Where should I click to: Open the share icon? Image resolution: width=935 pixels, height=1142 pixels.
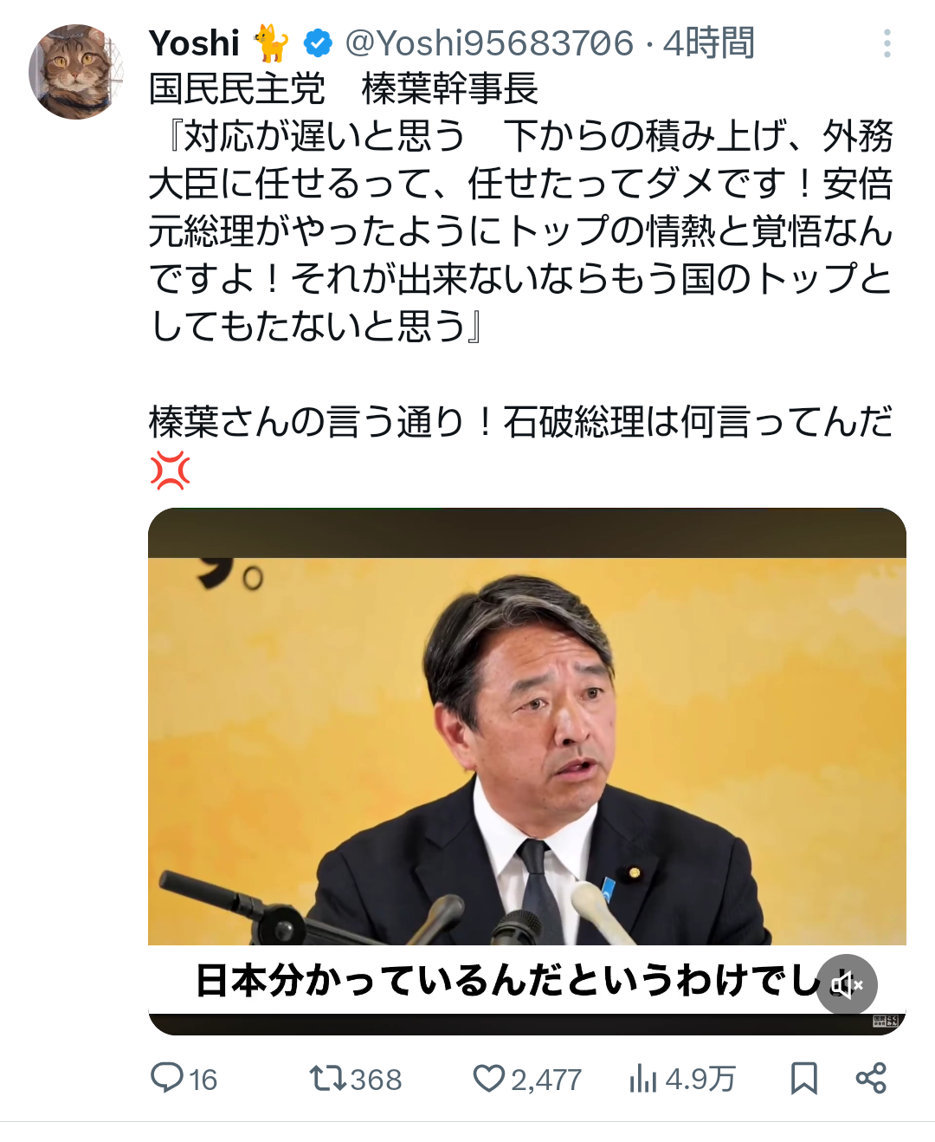click(x=871, y=1078)
